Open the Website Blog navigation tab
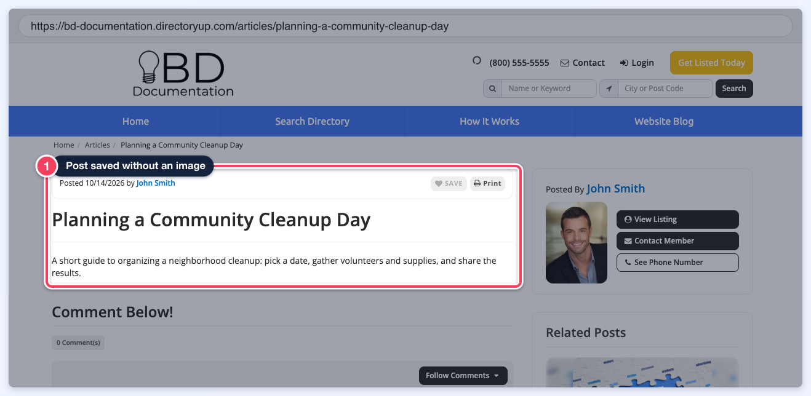The image size is (811, 396). pos(664,121)
